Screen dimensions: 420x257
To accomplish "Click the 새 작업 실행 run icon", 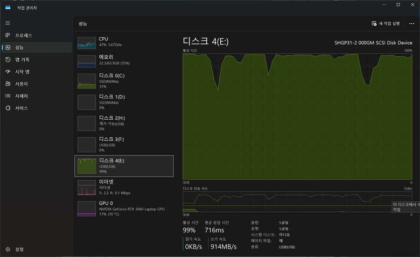I will point(374,23).
